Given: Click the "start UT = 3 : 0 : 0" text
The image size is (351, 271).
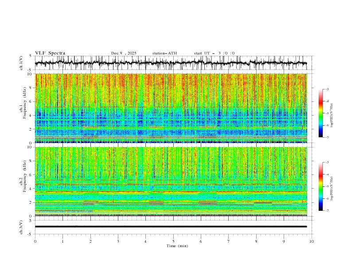Looking at the screenshot, I should (214, 53).
